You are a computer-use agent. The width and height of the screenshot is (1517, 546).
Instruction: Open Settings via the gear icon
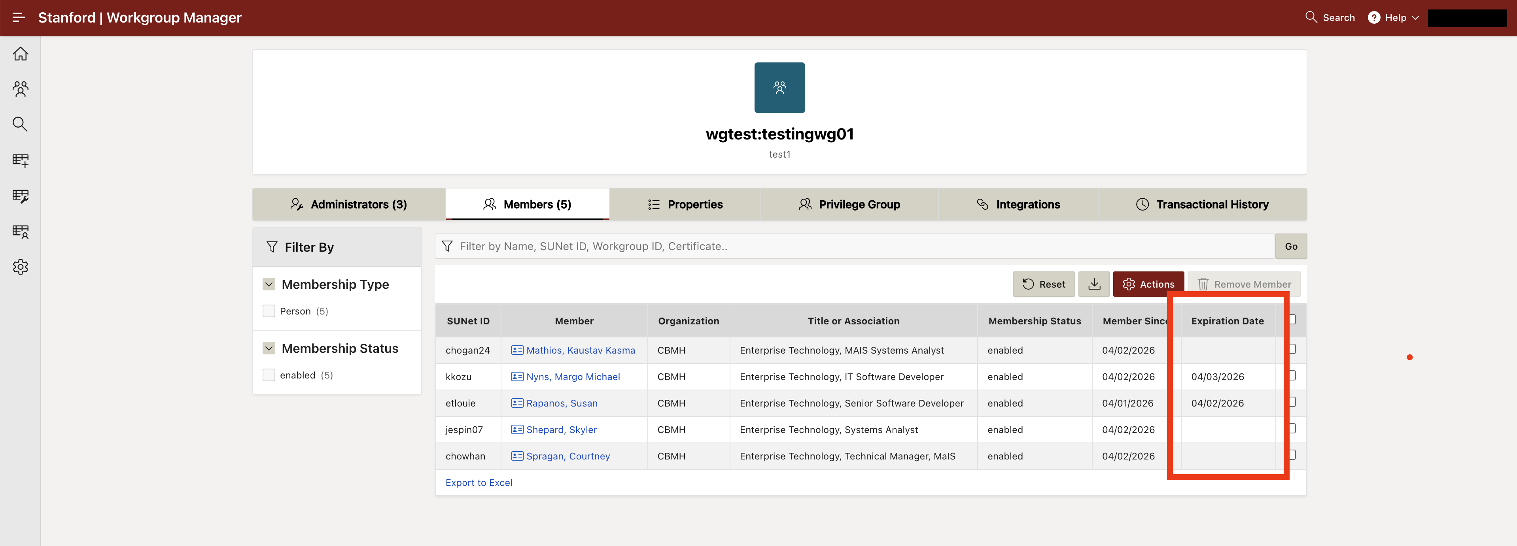[21, 267]
